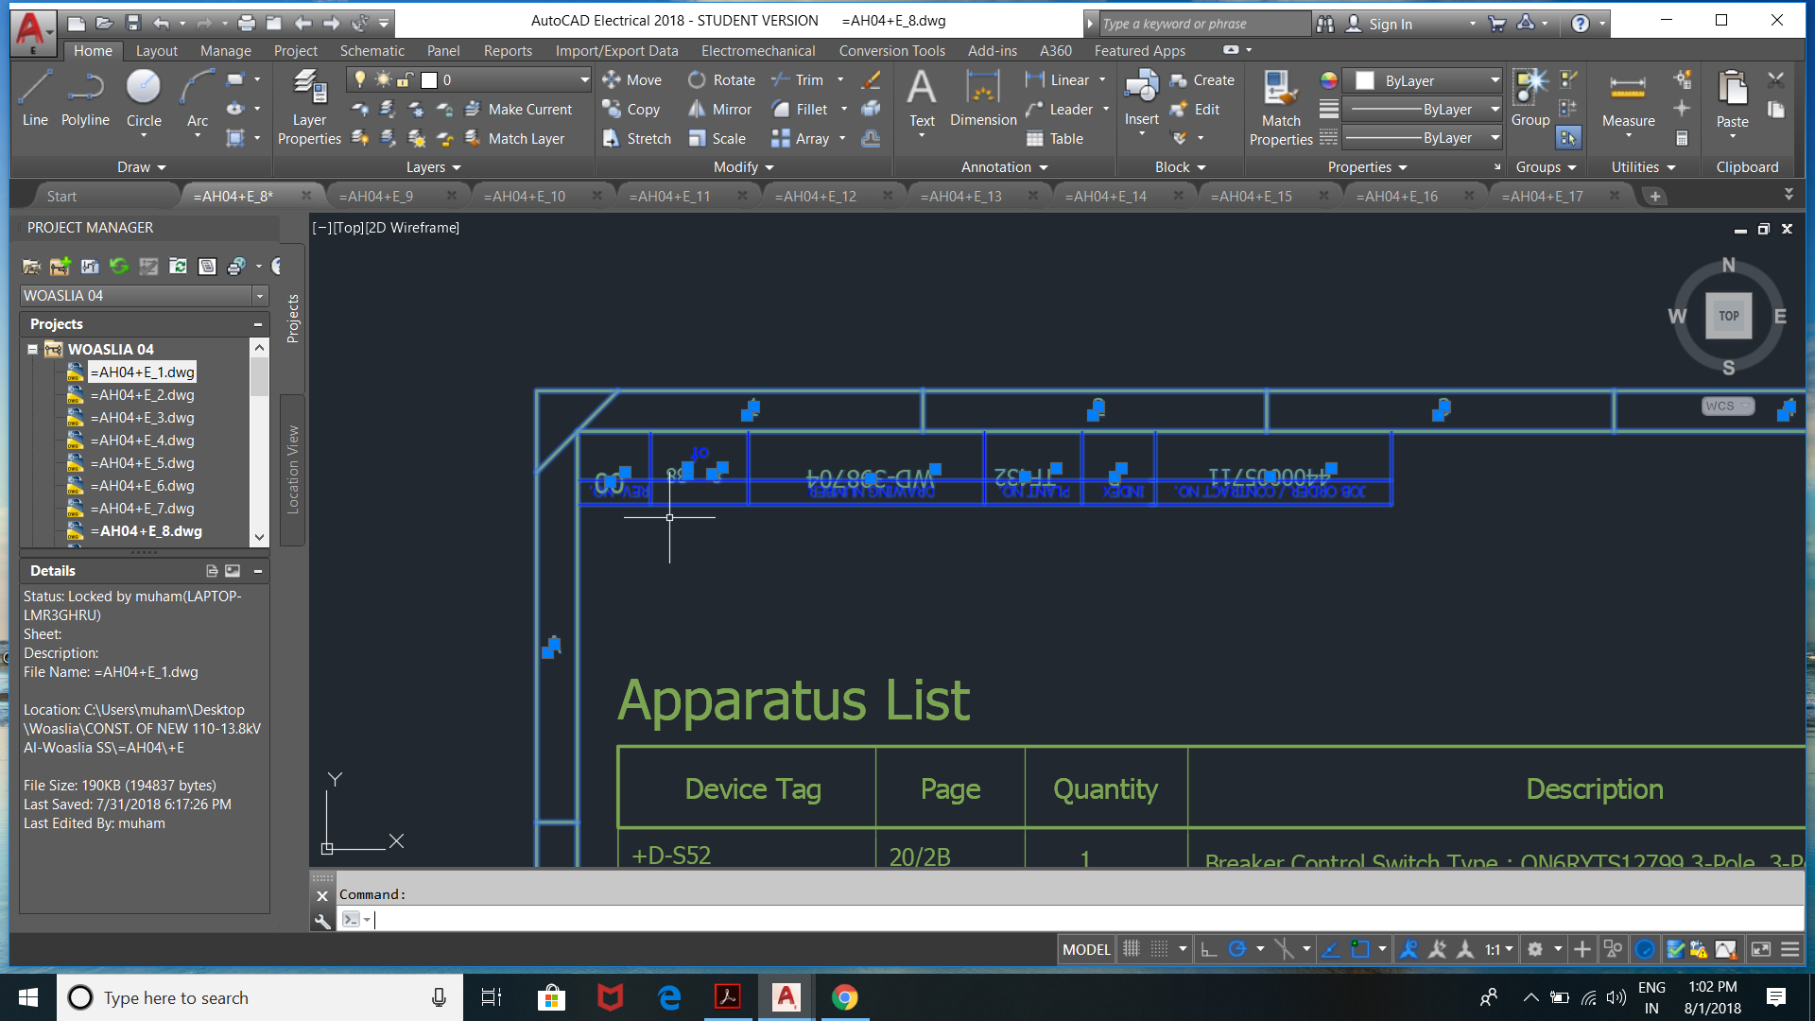Image resolution: width=1815 pixels, height=1021 pixels.
Task: Select =AH04+E_3.dwg in Project Manager
Action: tap(141, 417)
